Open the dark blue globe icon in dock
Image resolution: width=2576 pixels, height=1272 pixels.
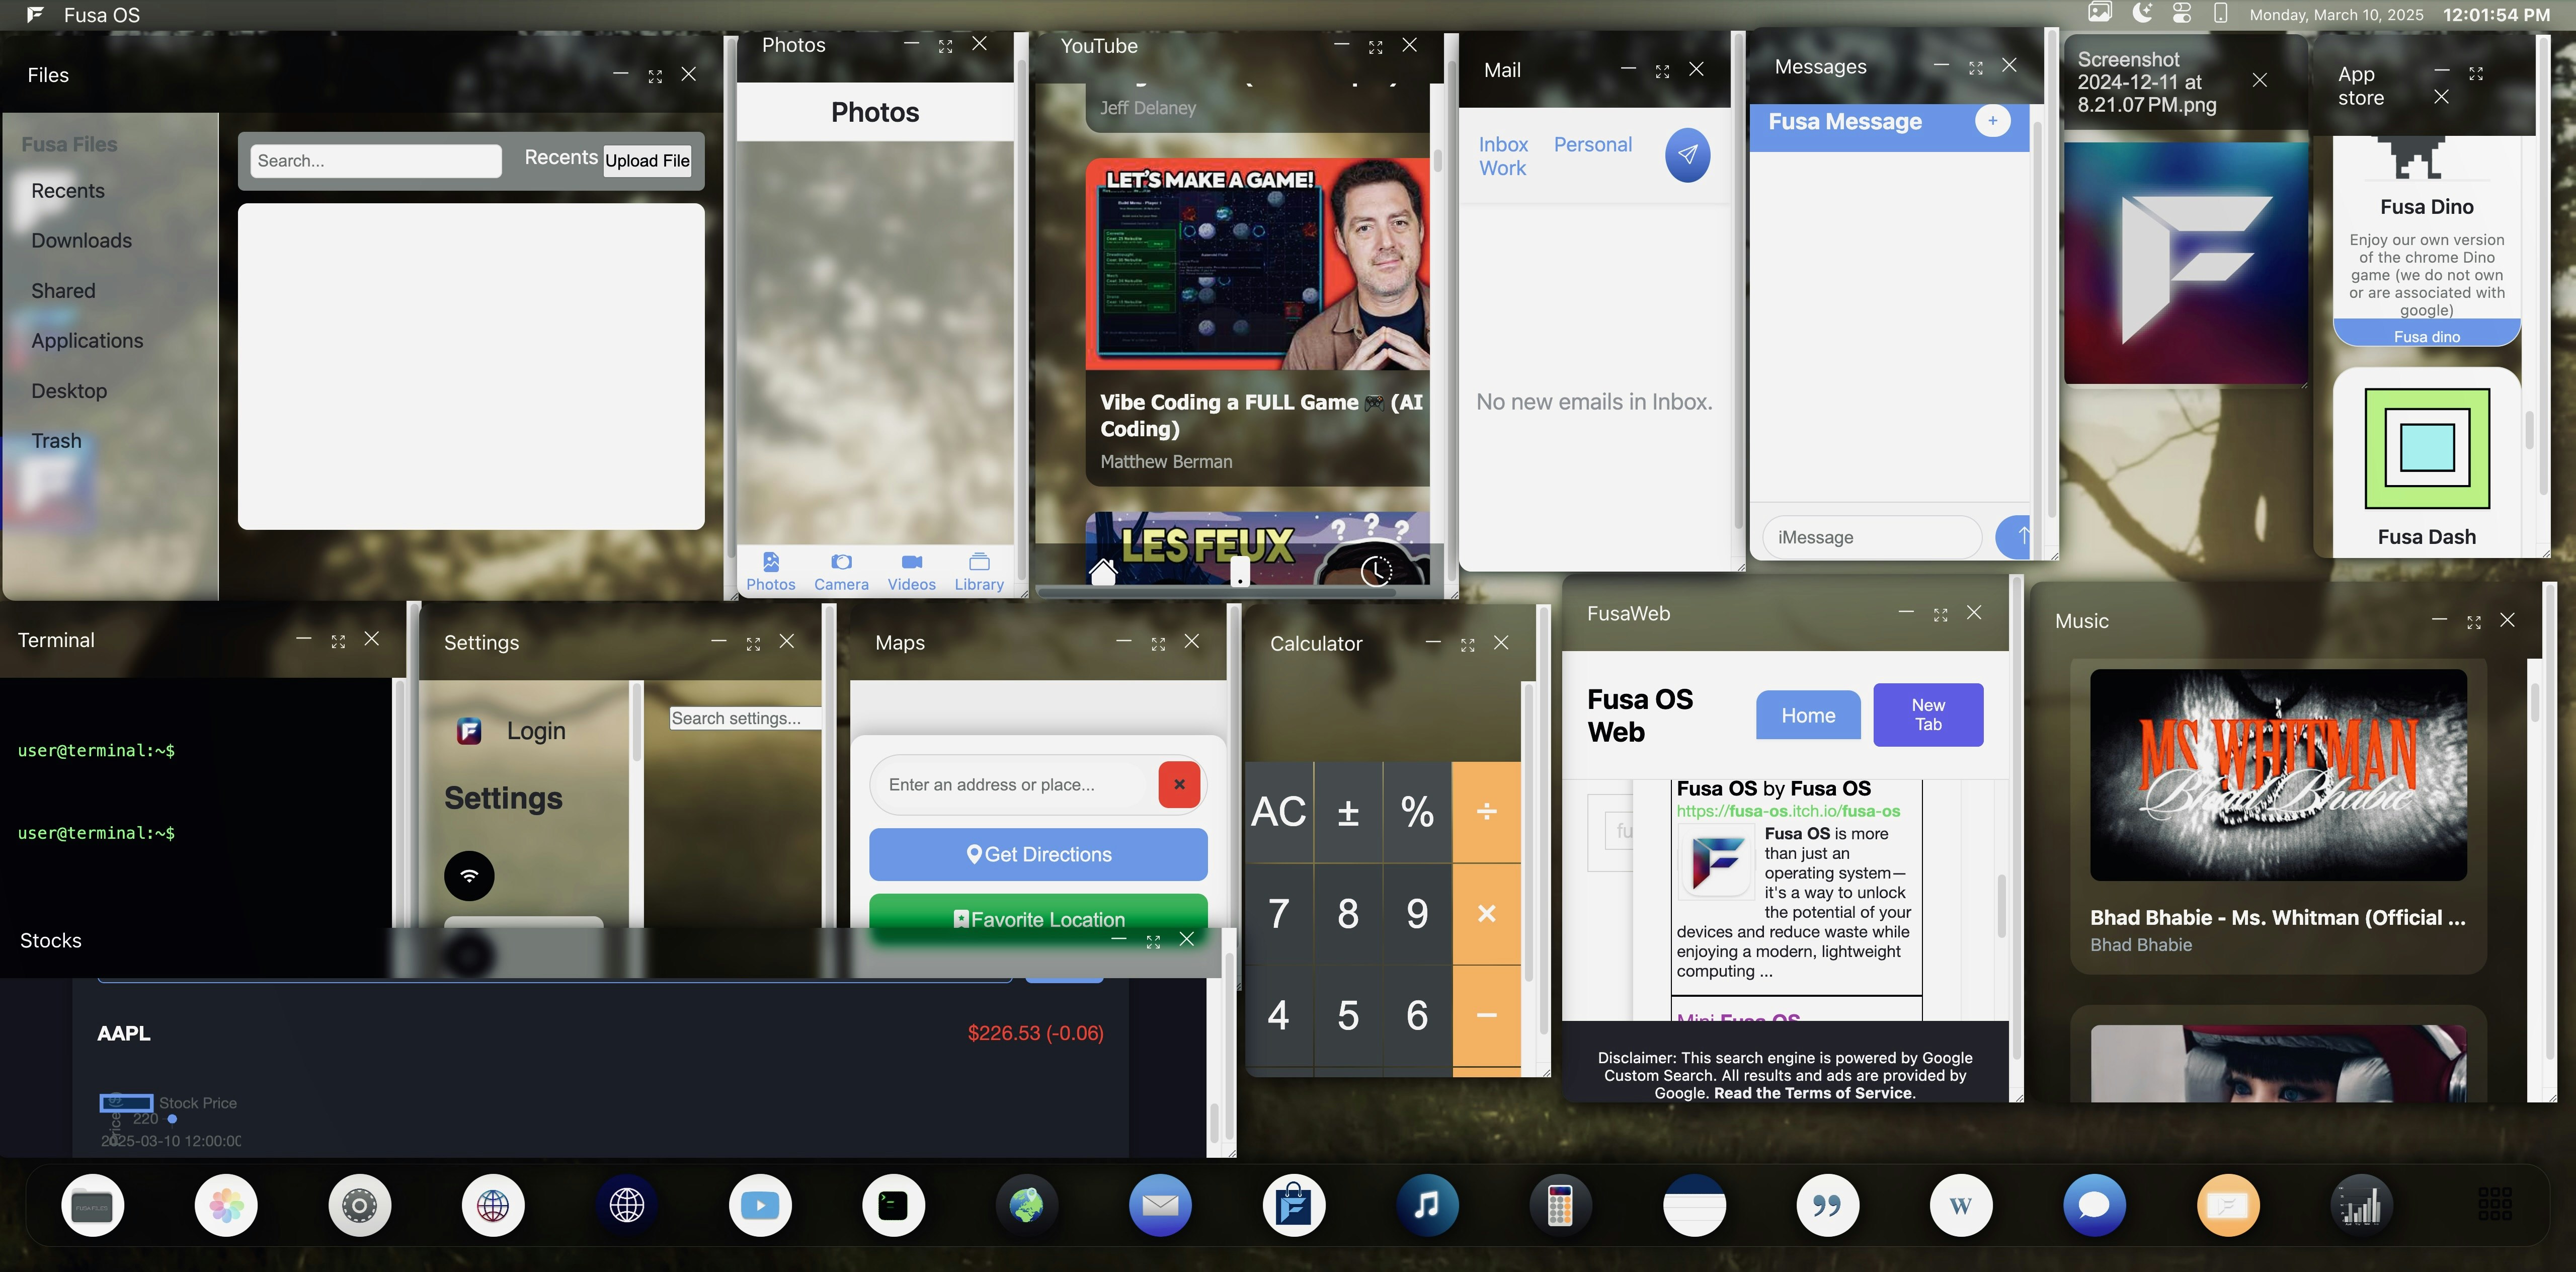coord(627,1205)
